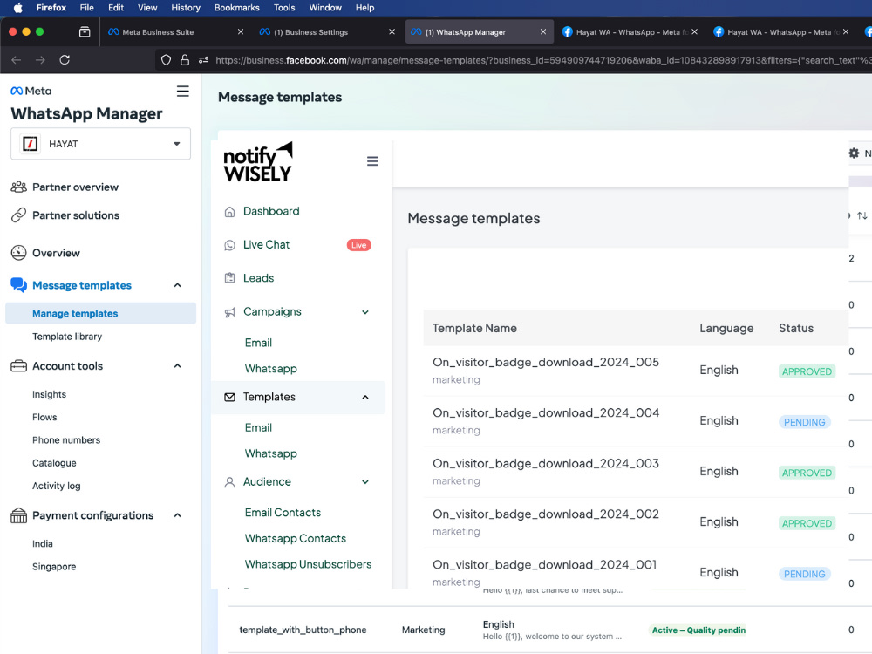Open the Tools menu

click(284, 8)
